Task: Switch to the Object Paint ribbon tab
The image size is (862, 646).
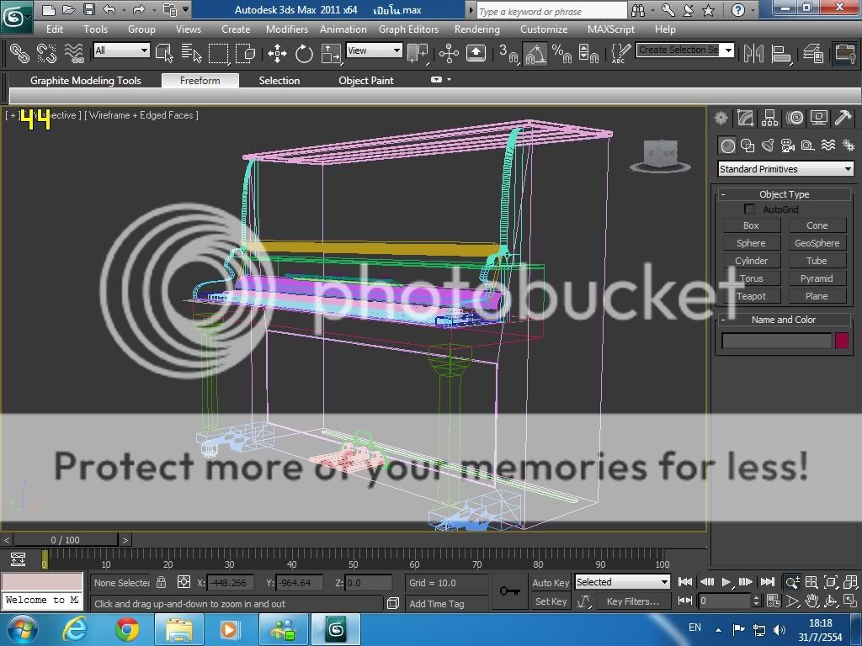Action: point(366,81)
